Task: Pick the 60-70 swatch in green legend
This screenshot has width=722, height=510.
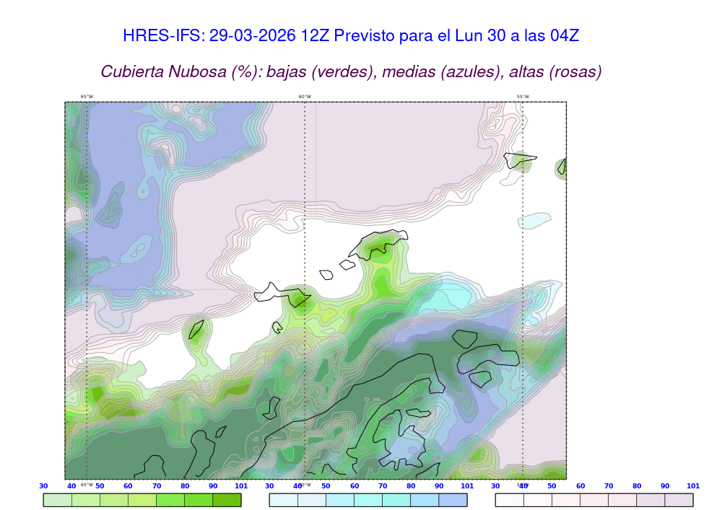Action: coord(142,500)
